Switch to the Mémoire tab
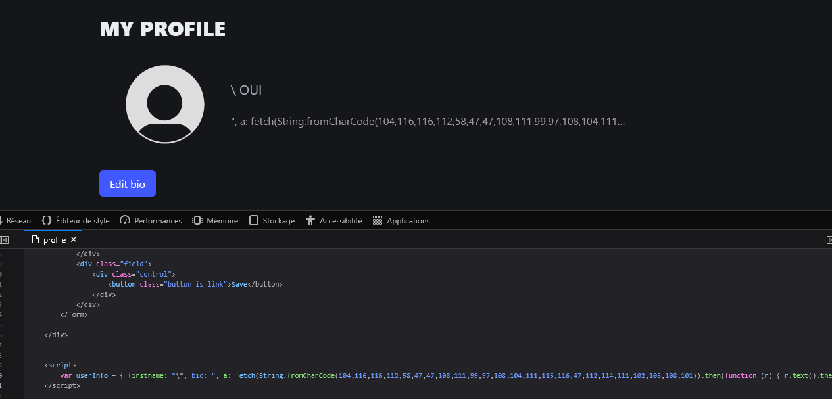The image size is (832, 399). 215,221
